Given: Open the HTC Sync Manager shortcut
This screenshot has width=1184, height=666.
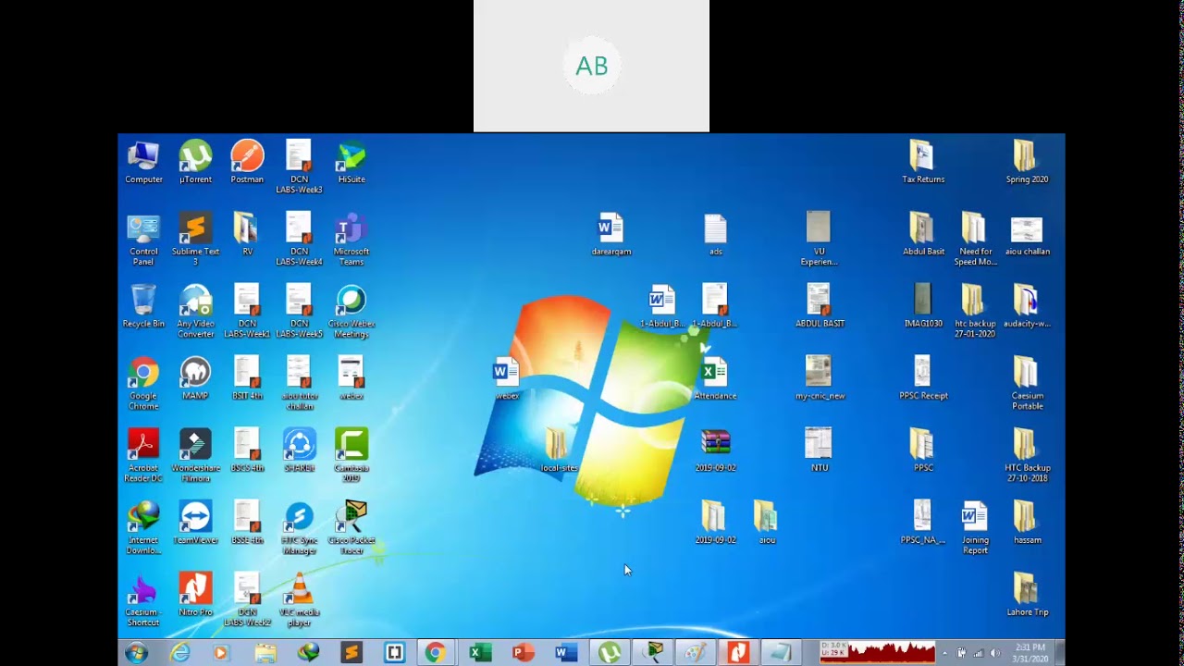Looking at the screenshot, I should point(300,528).
